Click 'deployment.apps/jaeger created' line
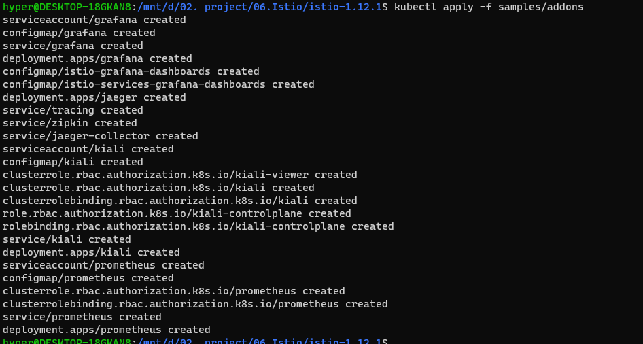Viewport: 643px width, 344px height. click(x=94, y=97)
